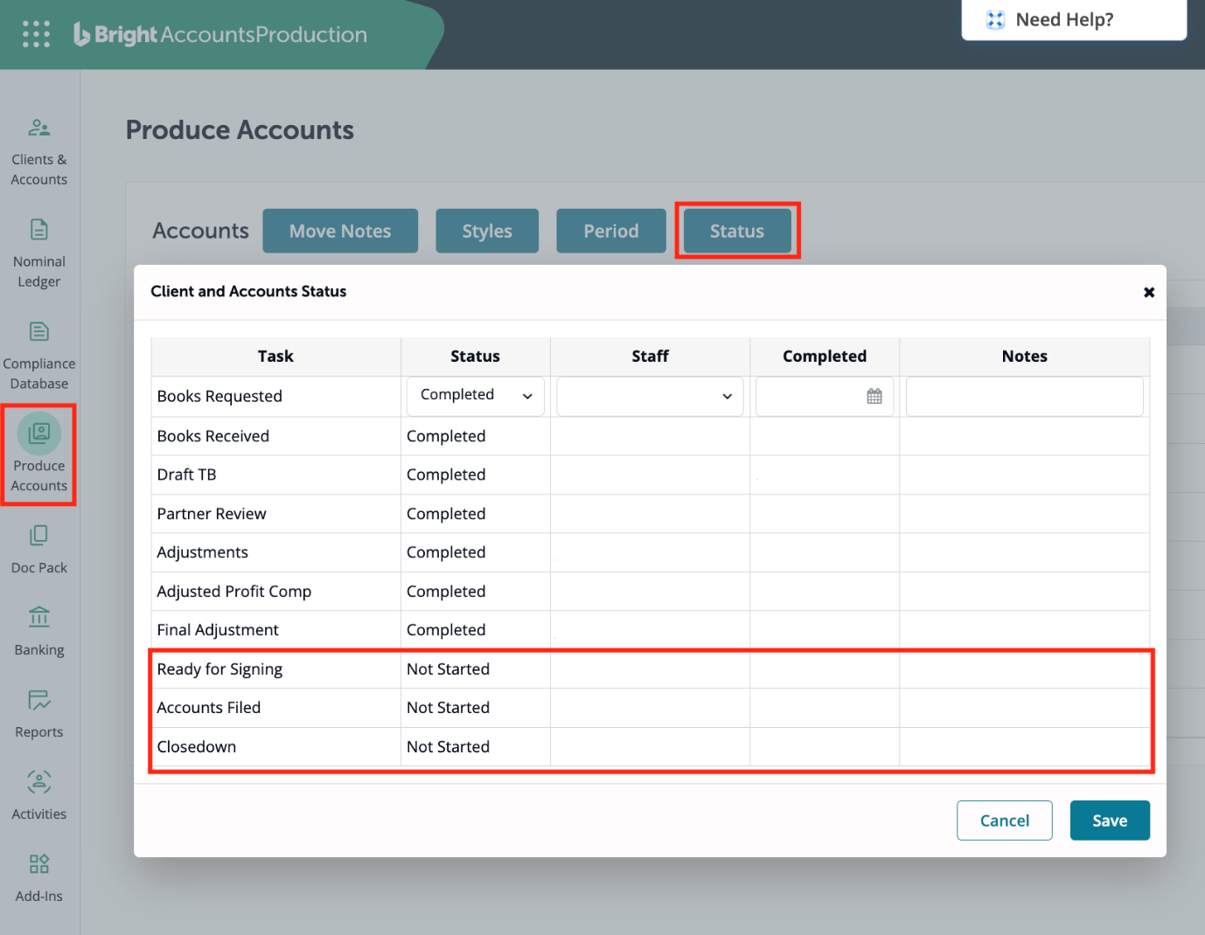Click the Completed date field for Books Requested
Screen dimensions: 1205x935
825,397
